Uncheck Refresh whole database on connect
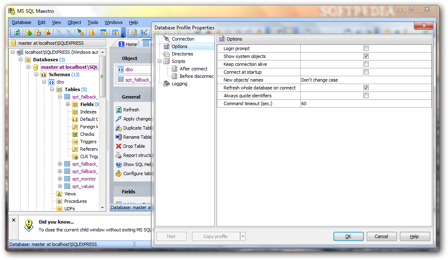This screenshot has height=260, width=448. point(366,87)
